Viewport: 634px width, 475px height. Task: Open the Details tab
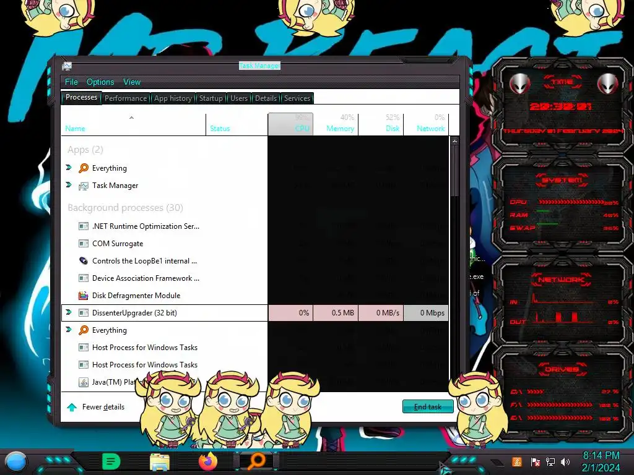pyautogui.click(x=266, y=98)
